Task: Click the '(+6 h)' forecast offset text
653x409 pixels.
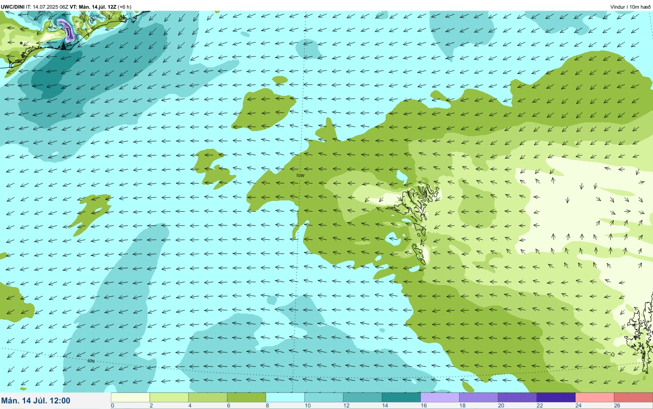Action: click(124, 7)
